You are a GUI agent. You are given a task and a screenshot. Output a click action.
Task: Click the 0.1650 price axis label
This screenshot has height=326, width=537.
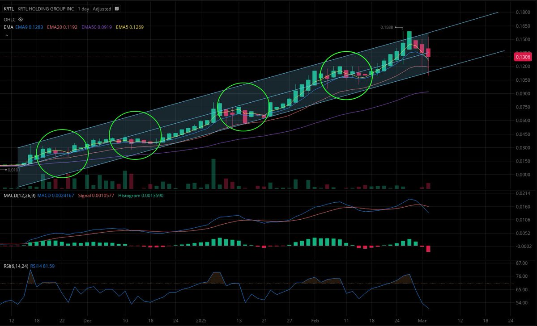tap(523, 26)
